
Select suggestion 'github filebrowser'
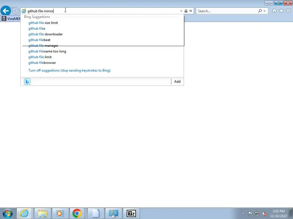pos(102,63)
